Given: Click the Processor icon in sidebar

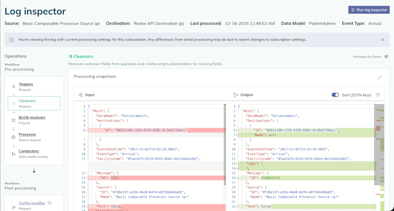Looking at the screenshot, I should tap(13, 137).
